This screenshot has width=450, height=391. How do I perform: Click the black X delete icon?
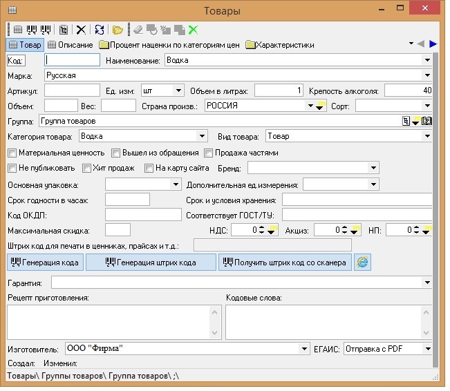click(81, 30)
